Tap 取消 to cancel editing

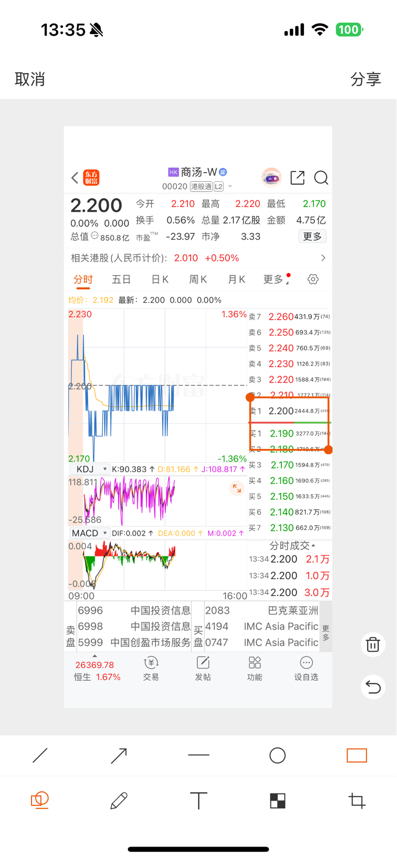(x=30, y=79)
